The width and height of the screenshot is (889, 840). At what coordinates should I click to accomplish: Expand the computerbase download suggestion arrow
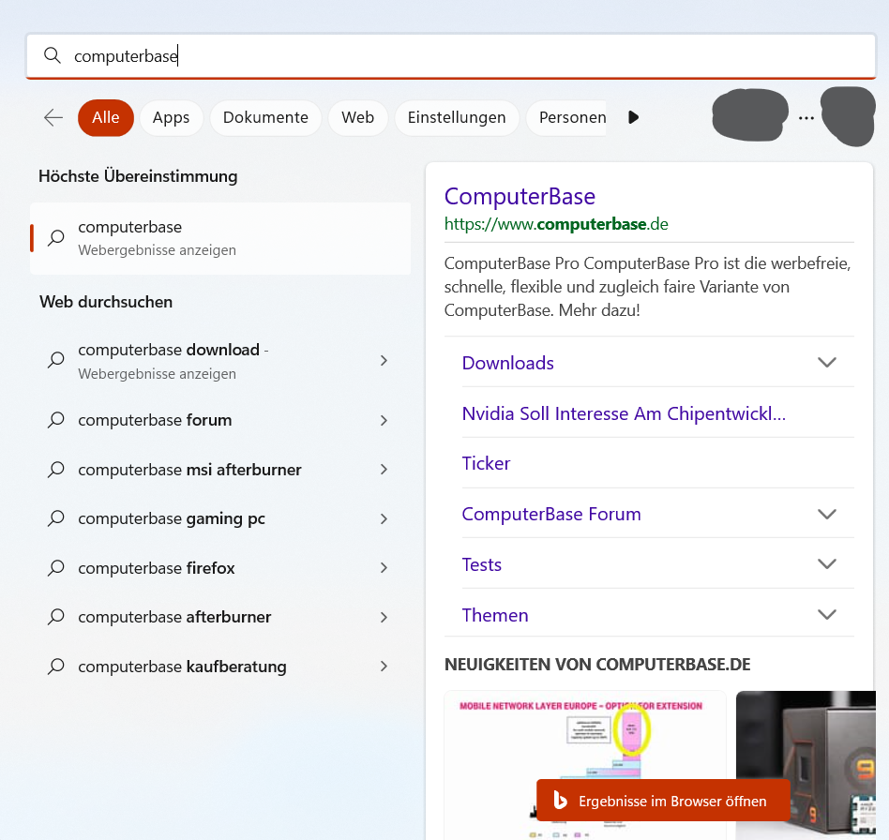[x=384, y=361]
